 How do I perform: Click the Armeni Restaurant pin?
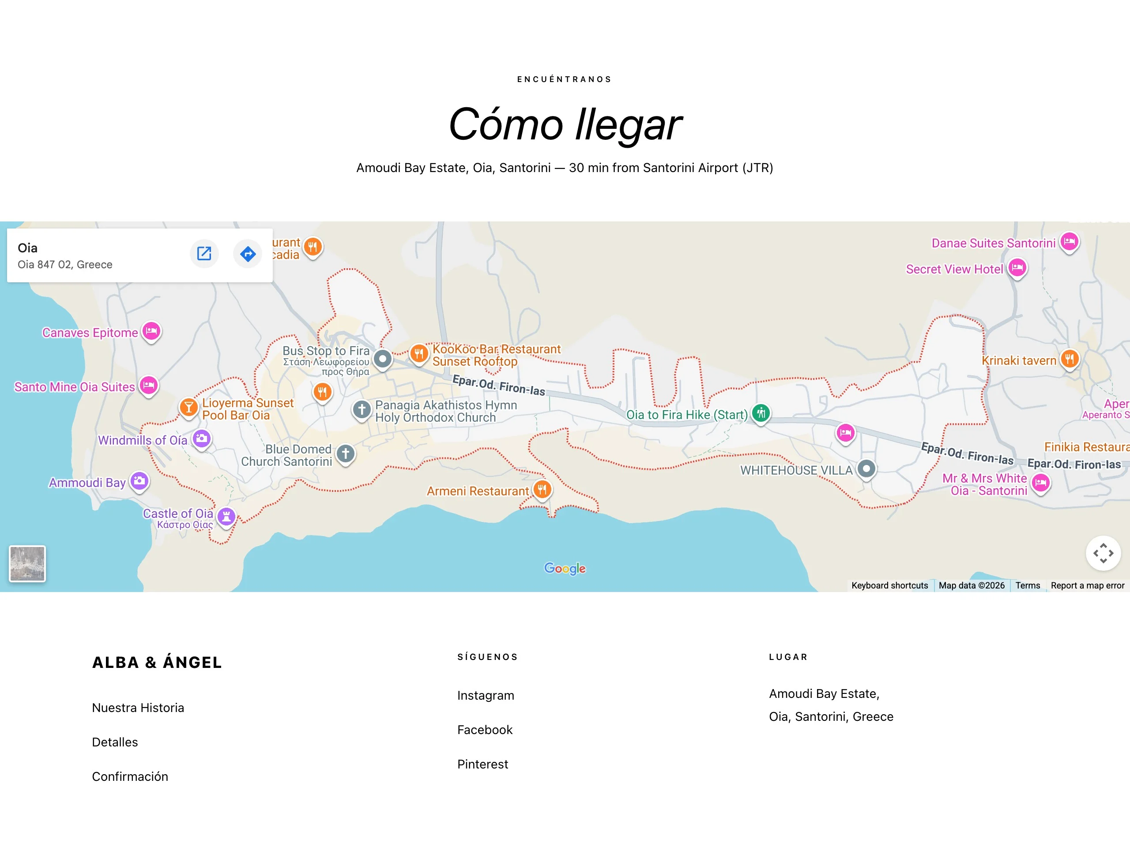click(x=542, y=490)
